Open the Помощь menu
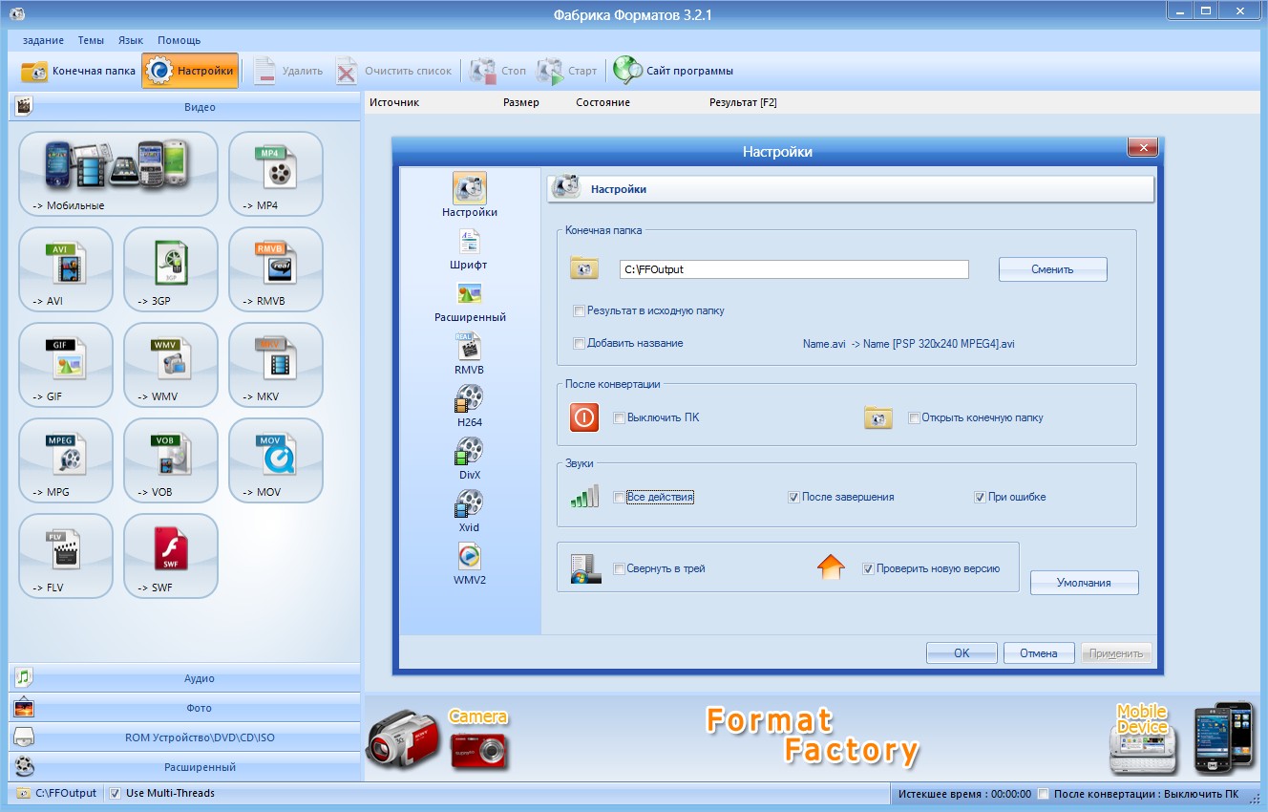Screen dimensions: 1268x812 pyautogui.click(x=179, y=40)
